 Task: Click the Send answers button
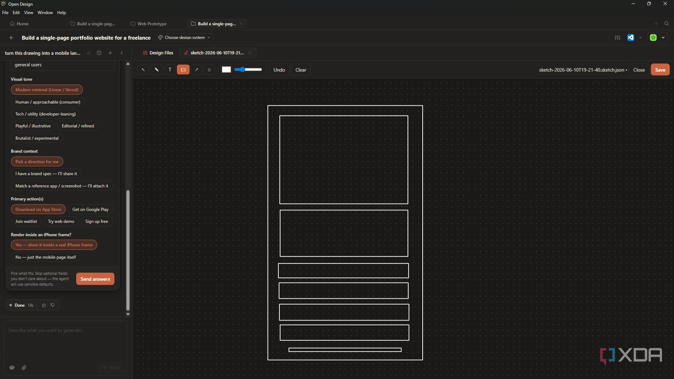pyautogui.click(x=95, y=279)
